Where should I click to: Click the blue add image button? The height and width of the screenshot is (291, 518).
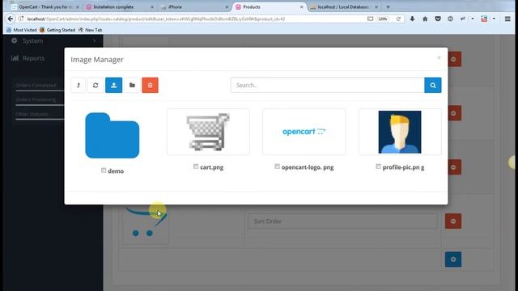[453, 259]
